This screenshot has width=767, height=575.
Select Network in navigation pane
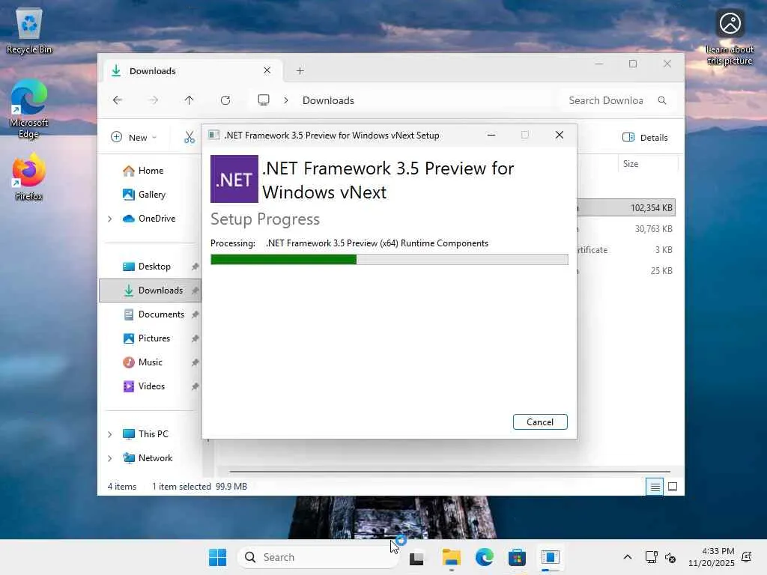[x=155, y=458]
